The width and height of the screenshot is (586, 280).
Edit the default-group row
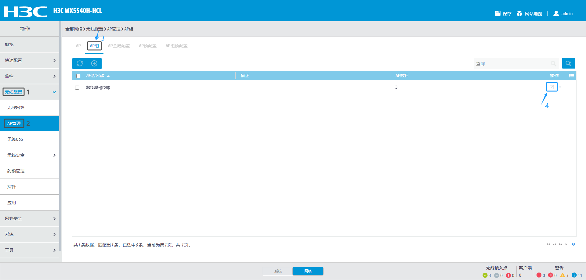(552, 87)
